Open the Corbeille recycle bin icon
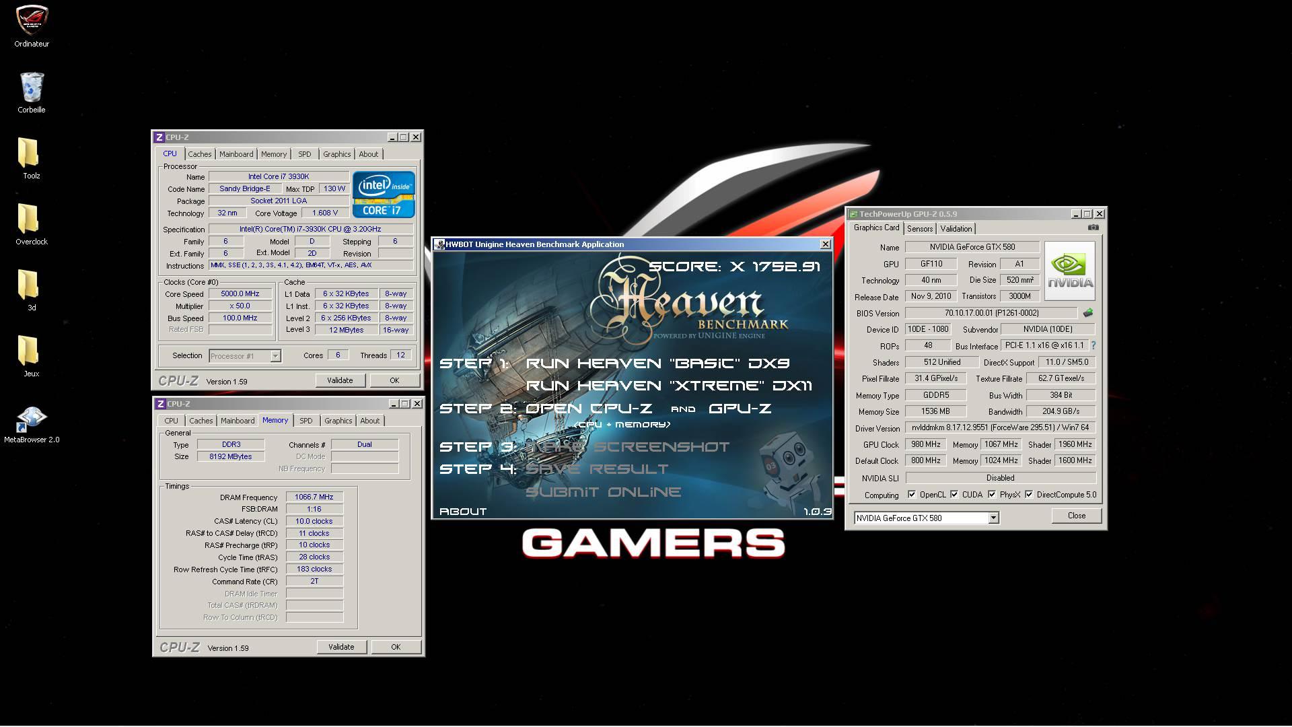1292x727 pixels. coord(32,93)
